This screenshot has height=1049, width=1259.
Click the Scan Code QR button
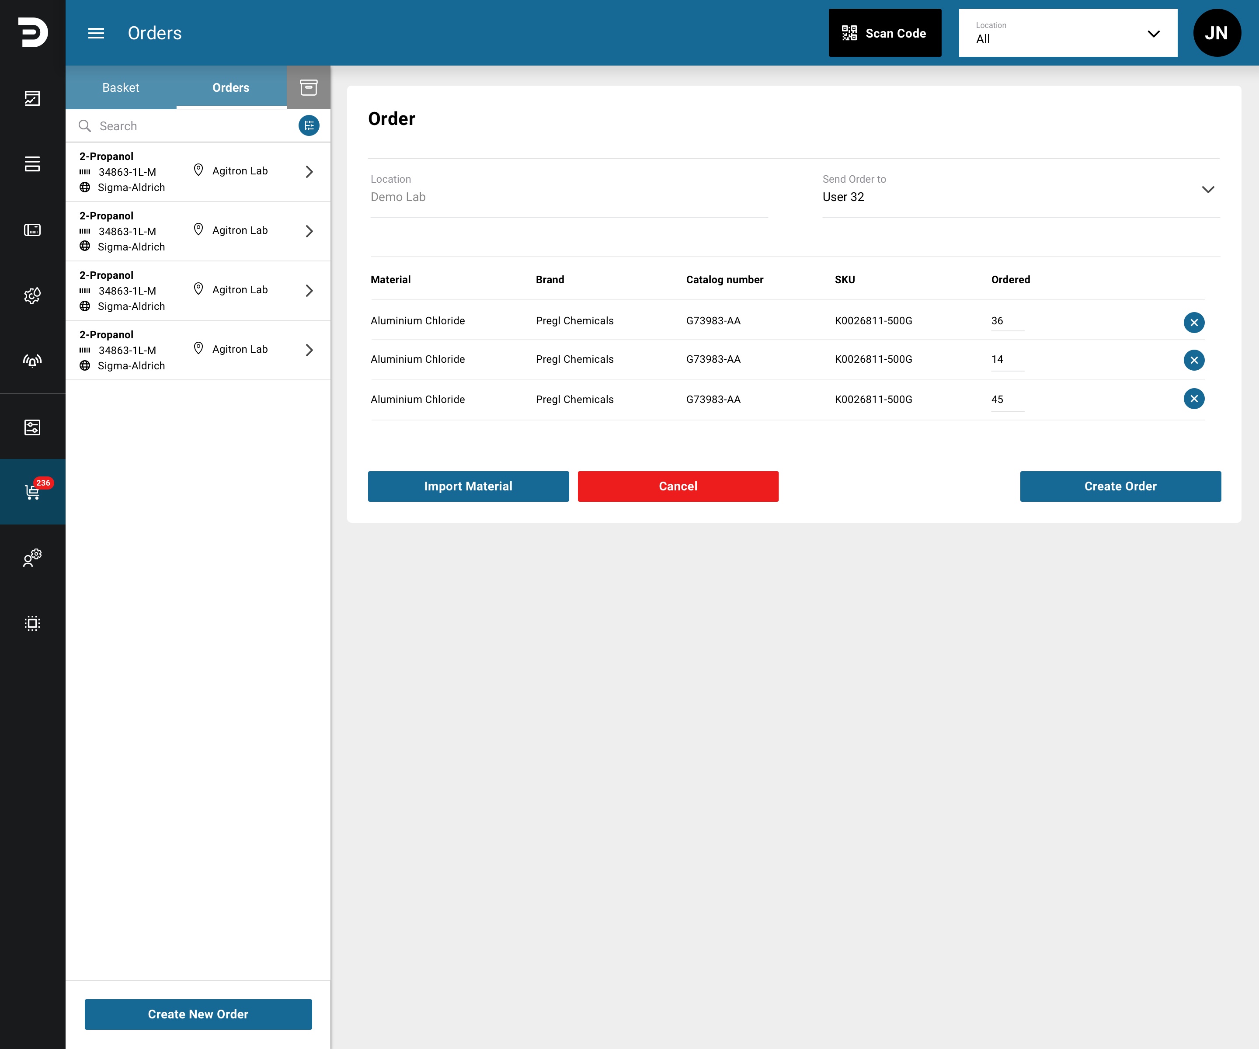point(884,33)
